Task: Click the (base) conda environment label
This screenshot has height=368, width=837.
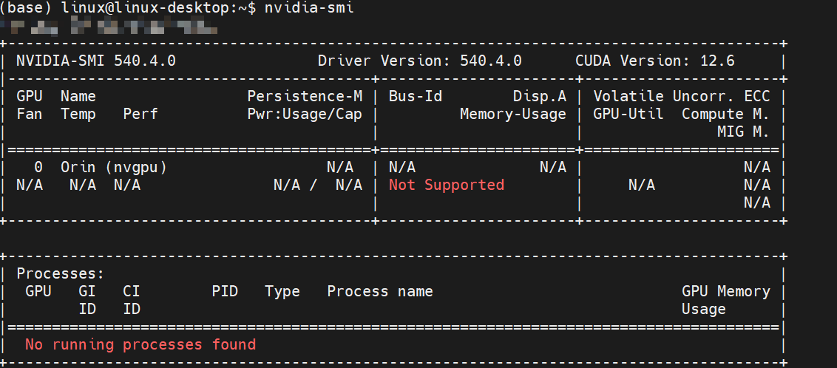Action: tap(25, 8)
